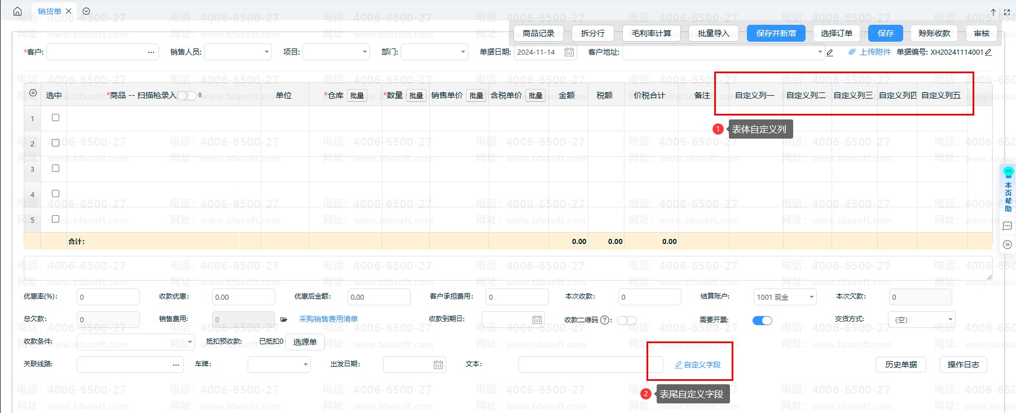Edit the document number with pencil icon
The height and width of the screenshot is (413, 1016).
click(x=988, y=52)
